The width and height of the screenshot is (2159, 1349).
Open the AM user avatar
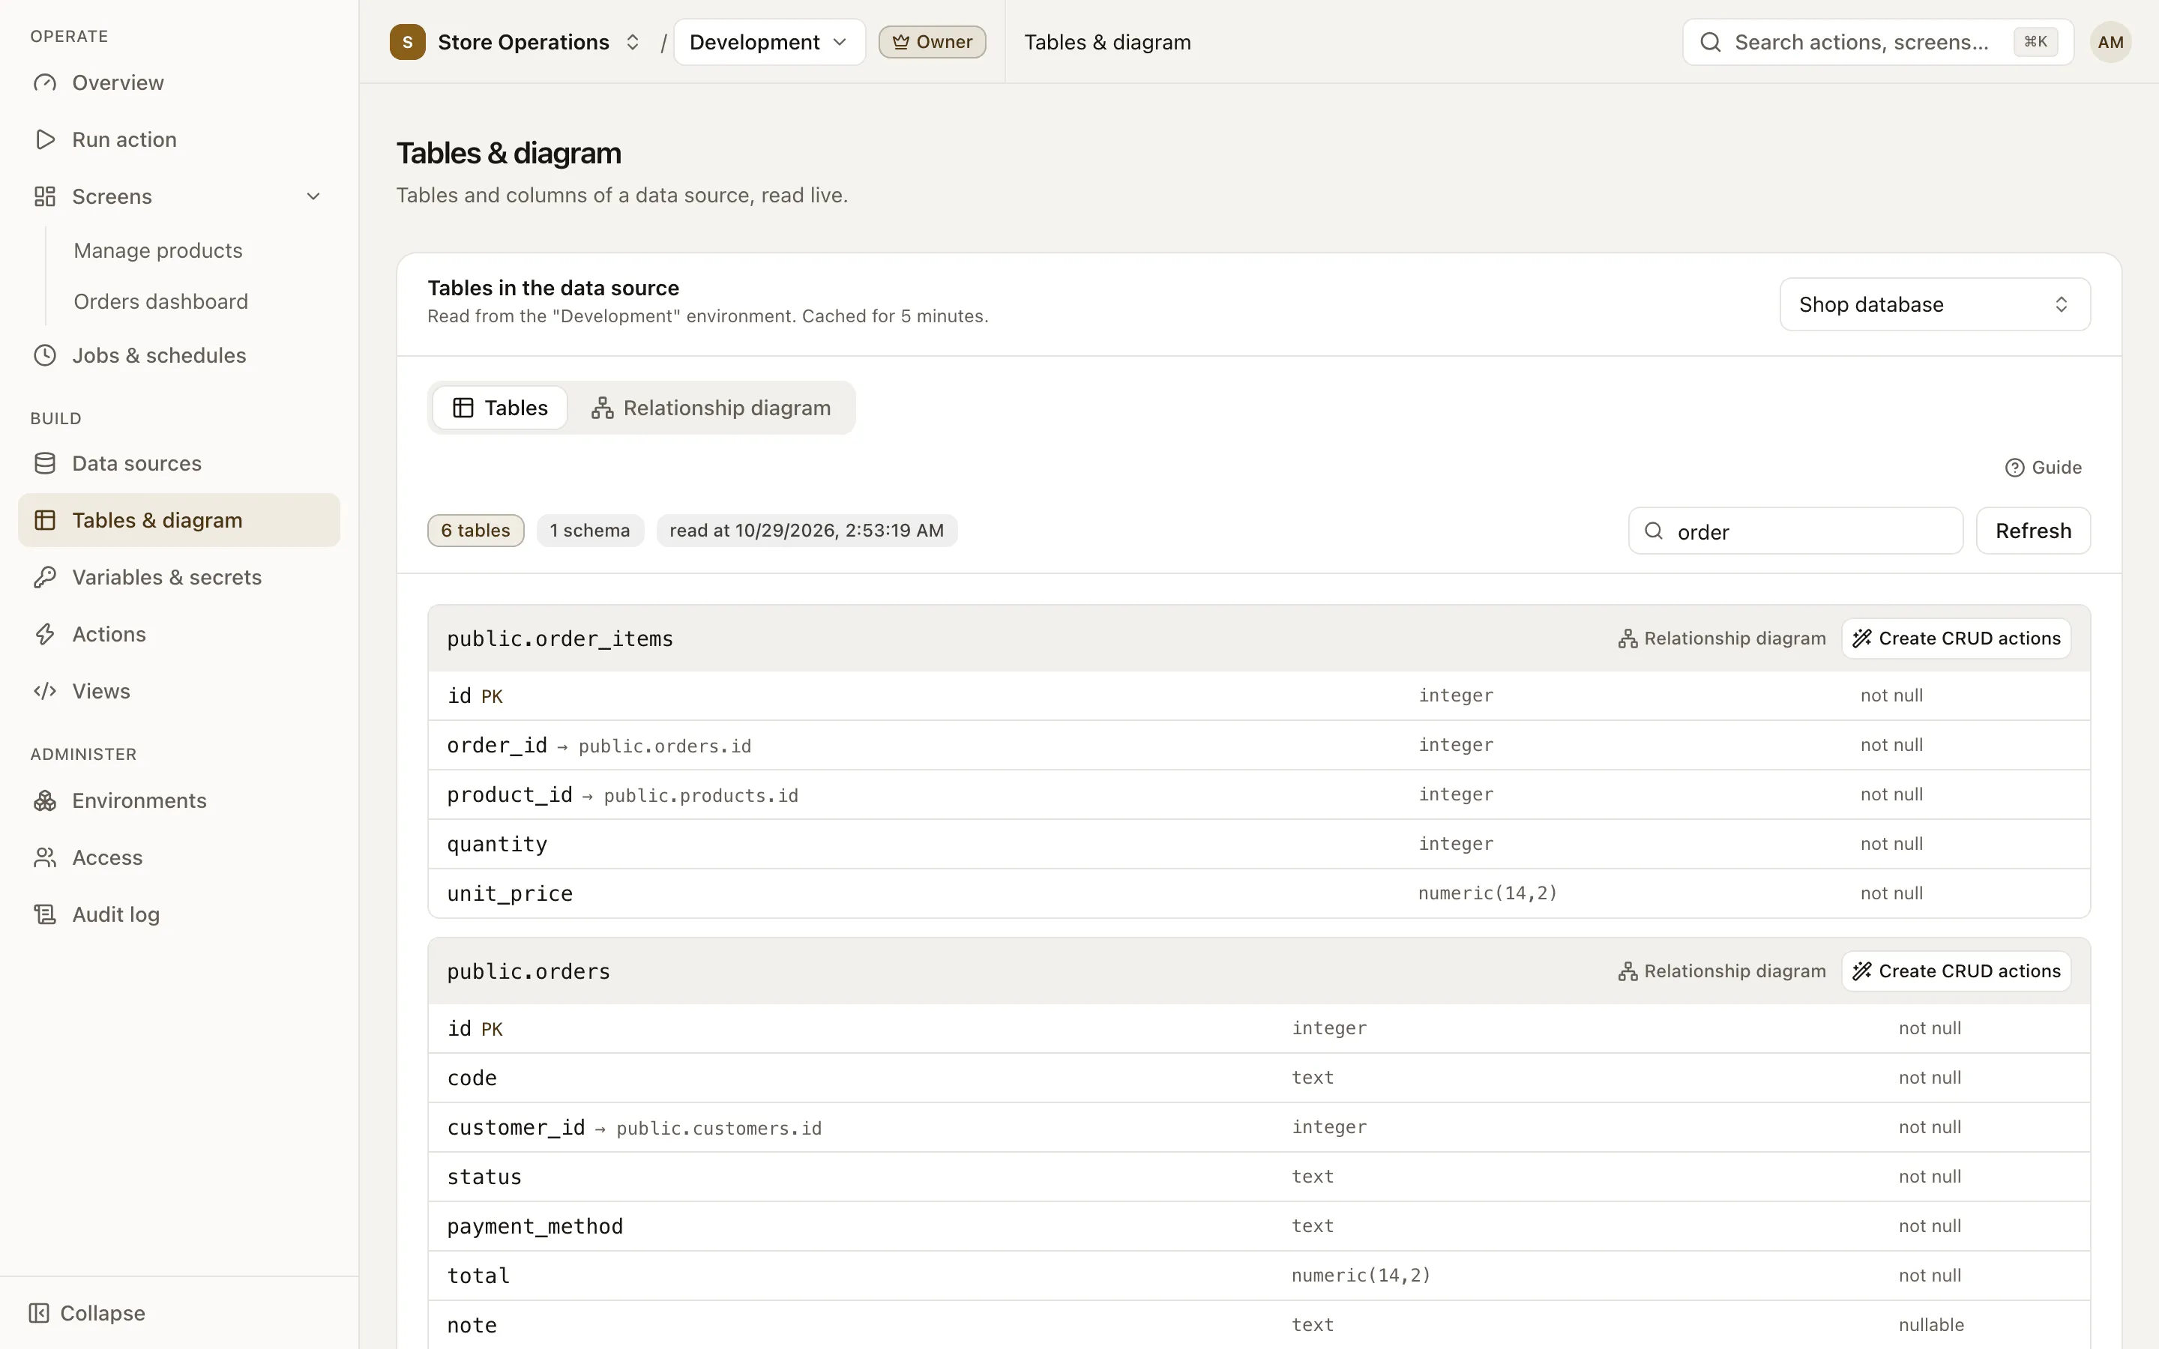click(2110, 42)
